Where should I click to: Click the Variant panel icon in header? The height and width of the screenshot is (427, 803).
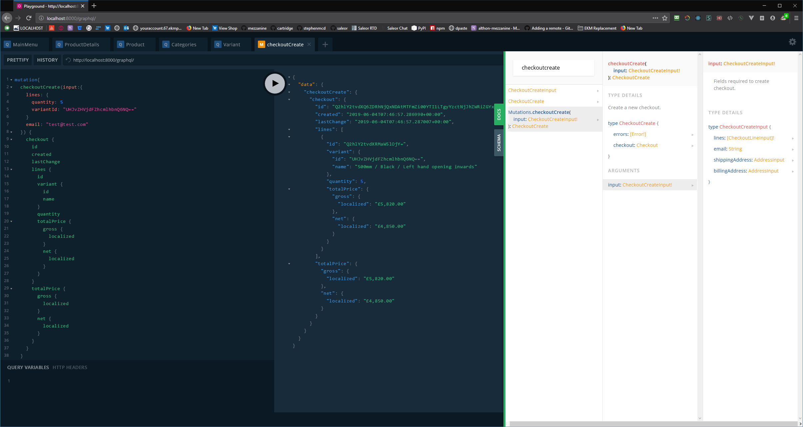(x=217, y=44)
